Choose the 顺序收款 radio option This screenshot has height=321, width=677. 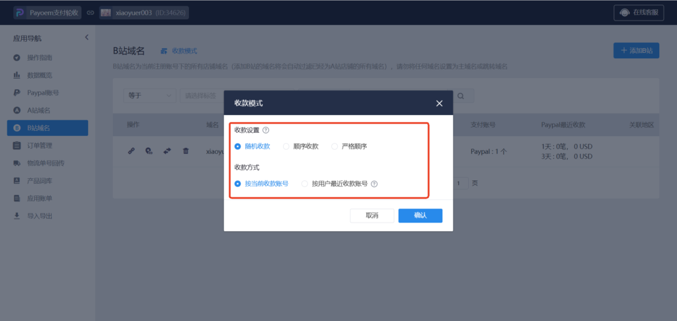pyautogui.click(x=286, y=146)
